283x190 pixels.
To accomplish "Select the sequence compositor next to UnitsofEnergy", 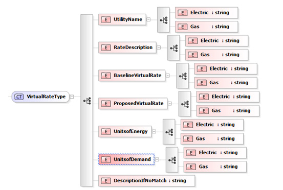I will [x=169, y=132].
